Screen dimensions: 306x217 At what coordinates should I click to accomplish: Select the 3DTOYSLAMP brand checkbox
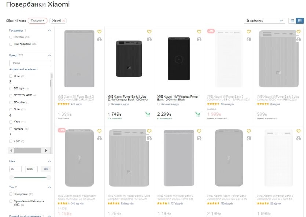(x=11, y=95)
